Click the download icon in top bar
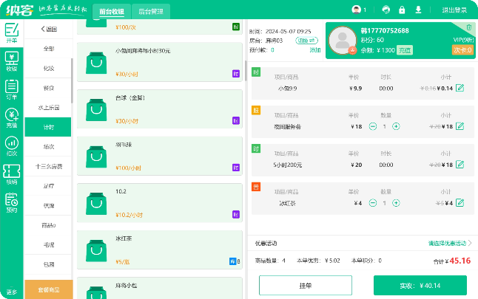The height and width of the screenshot is (299, 478). [x=418, y=10]
